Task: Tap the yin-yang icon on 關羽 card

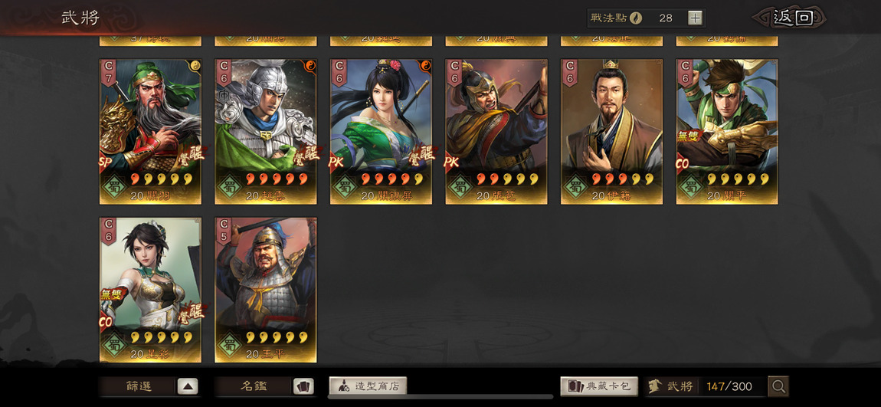Action: (195, 64)
